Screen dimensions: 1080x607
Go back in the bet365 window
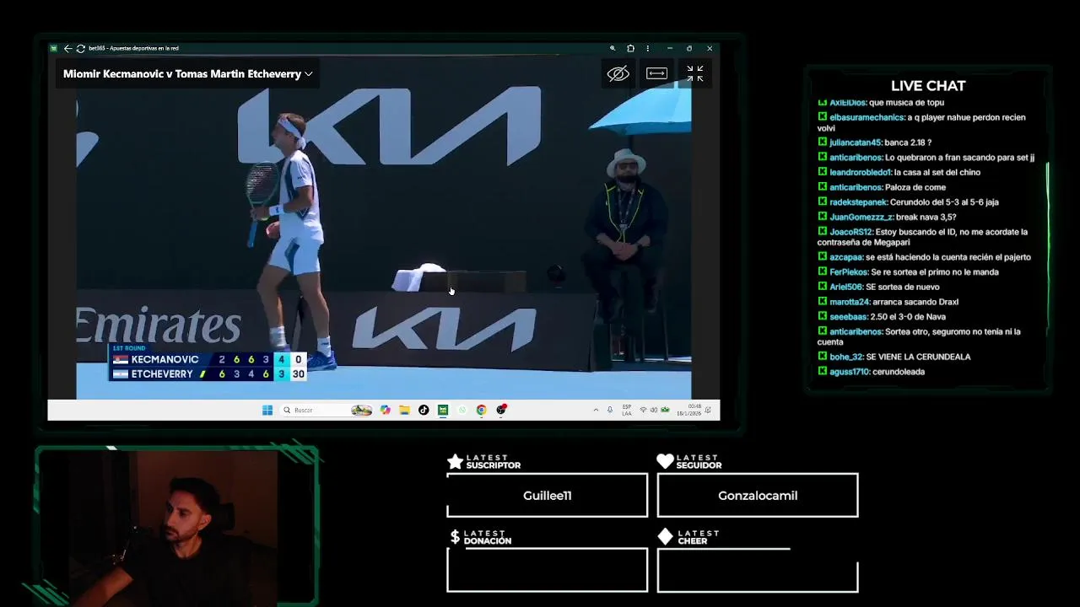(x=67, y=48)
